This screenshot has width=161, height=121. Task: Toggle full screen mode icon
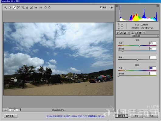pos(111,8)
